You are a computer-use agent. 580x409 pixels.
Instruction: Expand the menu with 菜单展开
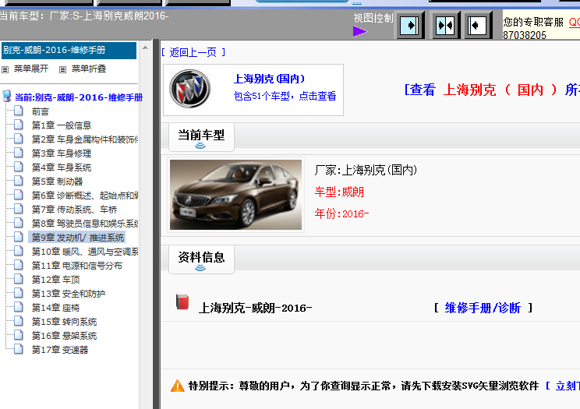[x=31, y=69]
